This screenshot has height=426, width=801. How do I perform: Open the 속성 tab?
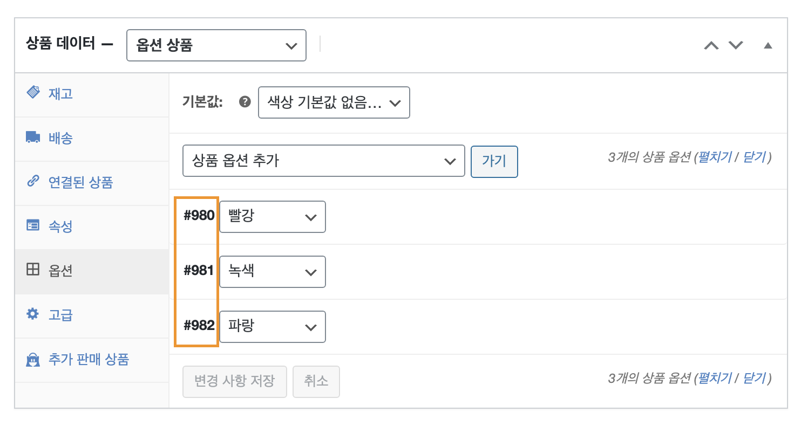click(x=60, y=226)
